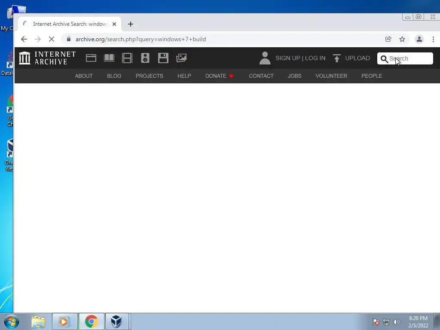This screenshot has width=440, height=330.
Task: Open the JOBS page
Action: click(294, 76)
